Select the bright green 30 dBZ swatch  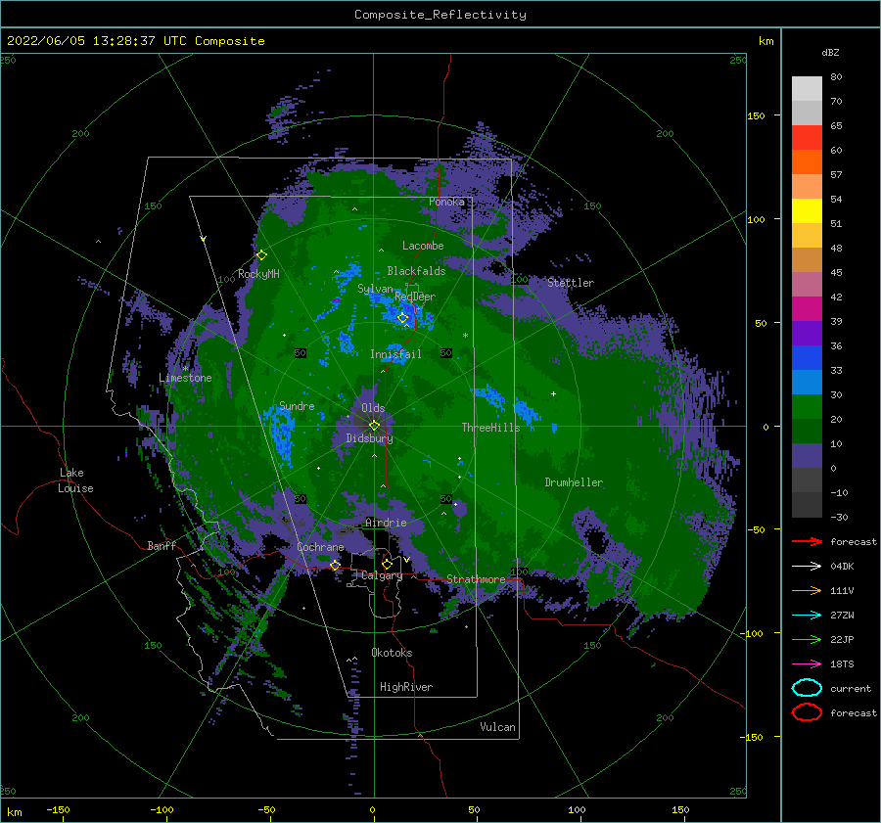point(807,406)
